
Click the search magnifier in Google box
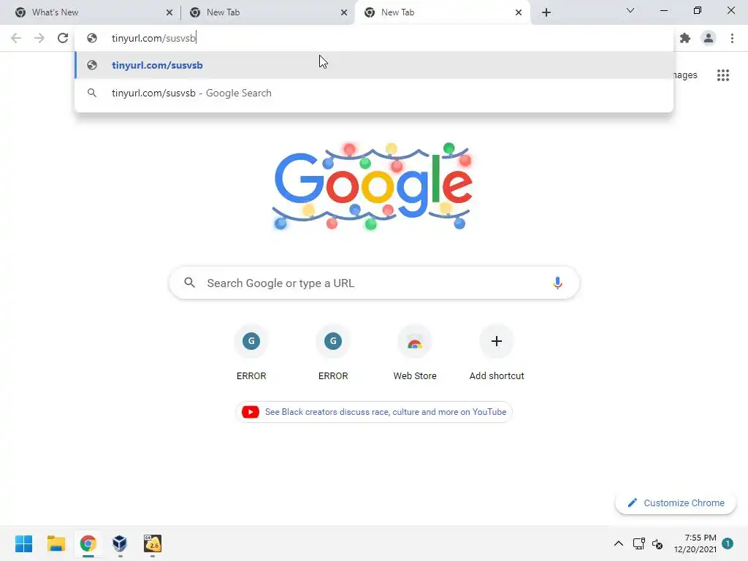(x=190, y=283)
